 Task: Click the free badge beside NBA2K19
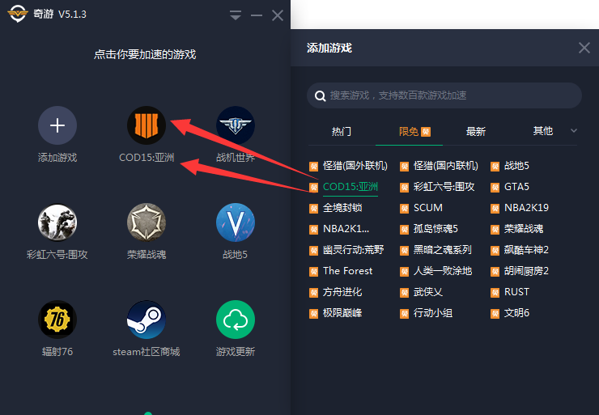pos(495,209)
